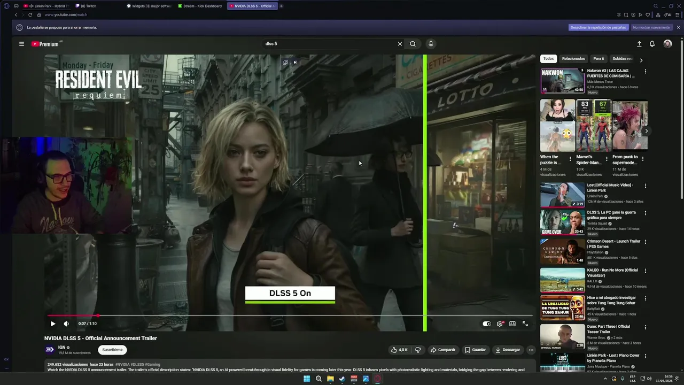The image size is (684, 385).
Task: Open options for Crimson Desert trailer
Action: 645,242
